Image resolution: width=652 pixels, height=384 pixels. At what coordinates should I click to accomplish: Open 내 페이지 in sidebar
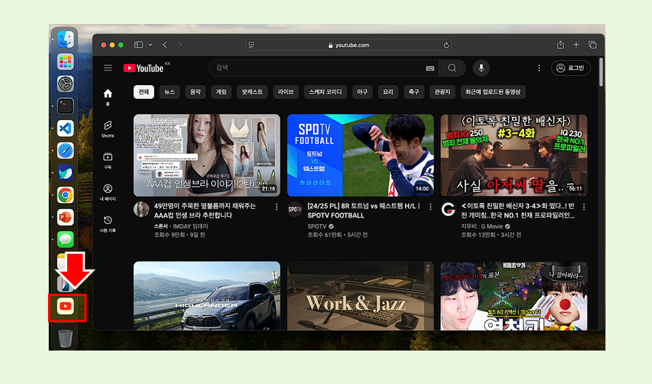[x=108, y=193]
